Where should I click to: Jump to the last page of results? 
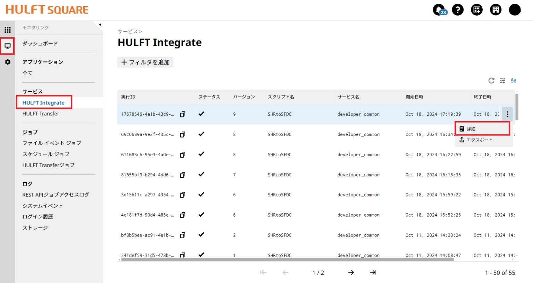point(373,273)
